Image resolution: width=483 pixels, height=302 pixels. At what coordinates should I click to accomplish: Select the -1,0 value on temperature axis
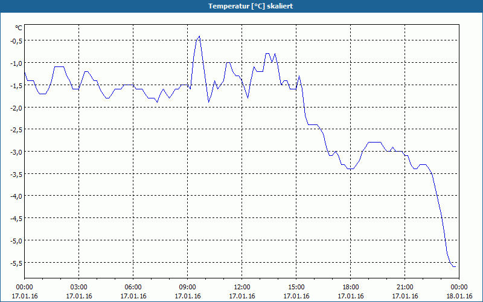[x=17, y=63]
